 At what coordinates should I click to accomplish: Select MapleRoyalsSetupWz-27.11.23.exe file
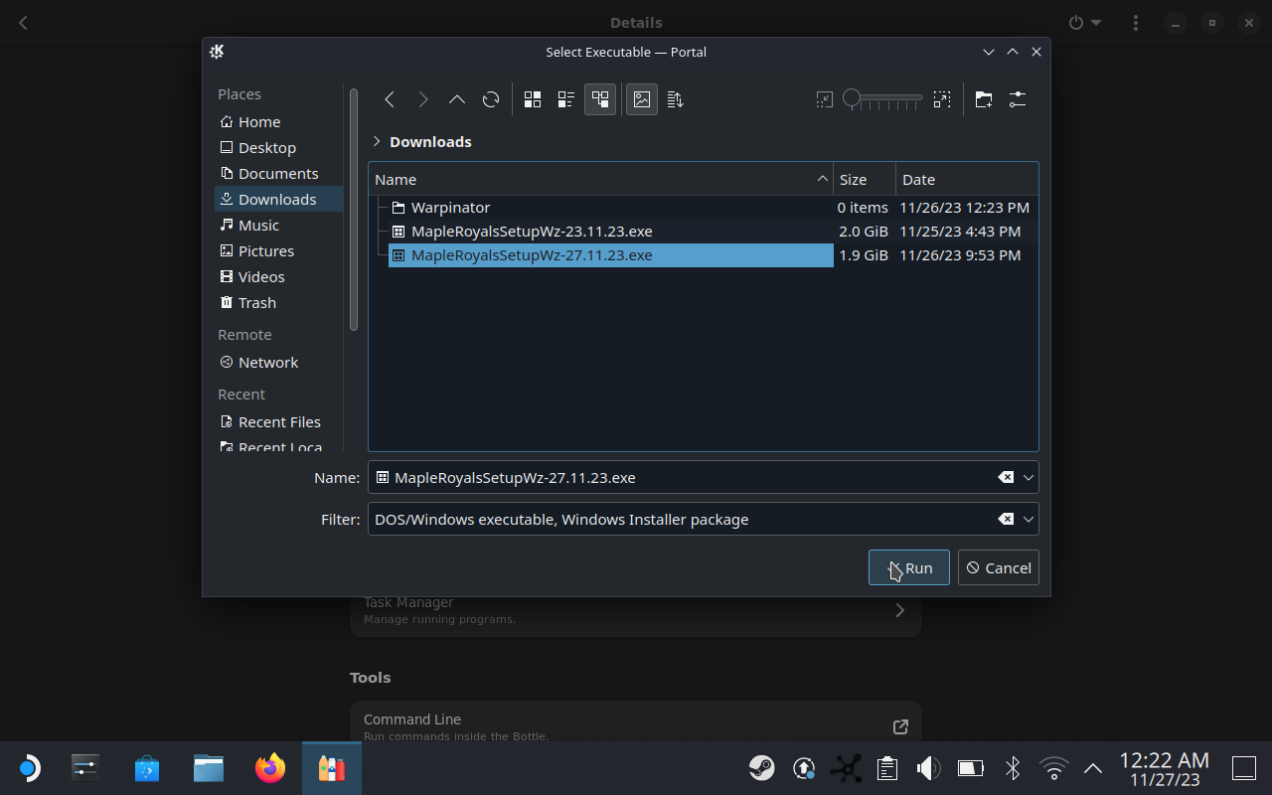[703, 255]
